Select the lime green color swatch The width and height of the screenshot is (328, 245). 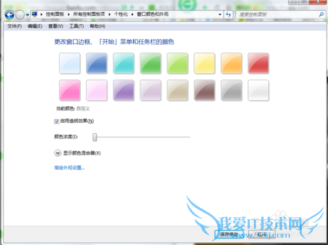(x=178, y=63)
